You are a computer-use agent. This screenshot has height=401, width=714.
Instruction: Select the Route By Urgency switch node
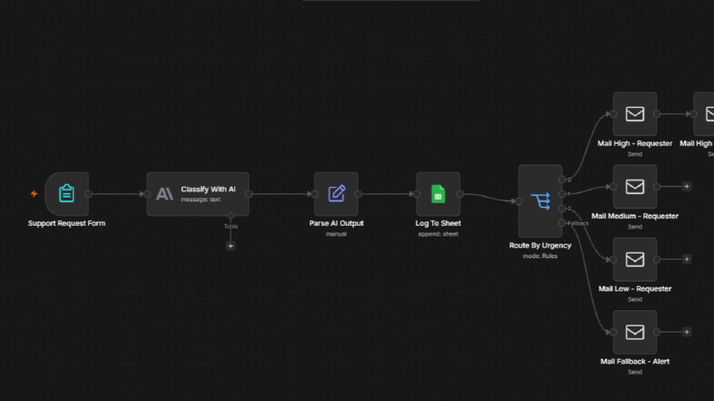[540, 201]
